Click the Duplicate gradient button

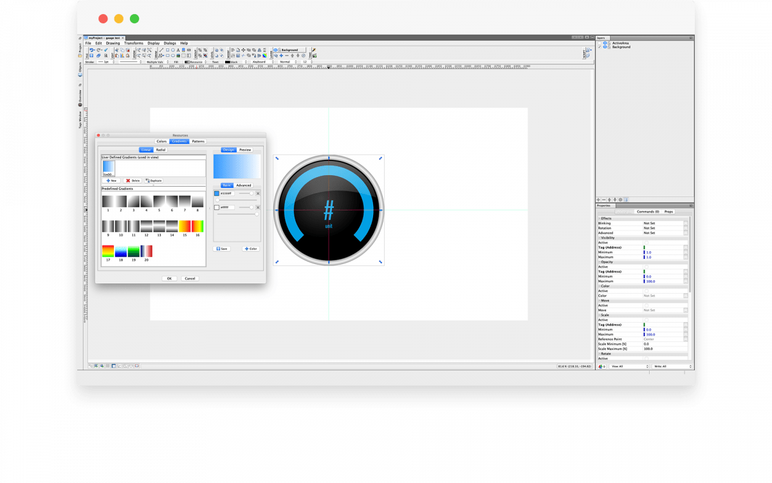pos(154,180)
